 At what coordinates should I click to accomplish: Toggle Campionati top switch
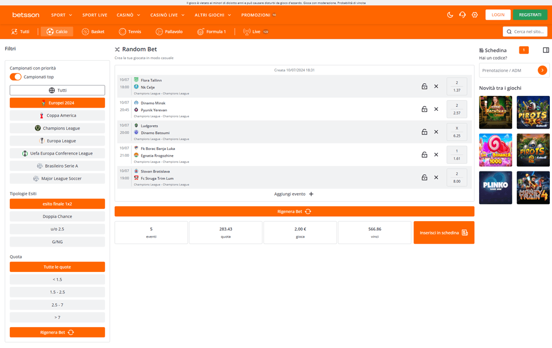[15, 77]
